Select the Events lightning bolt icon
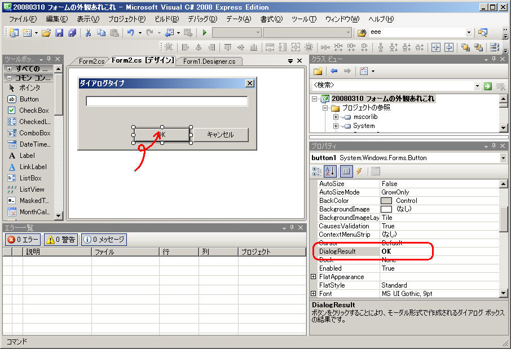 358,171
